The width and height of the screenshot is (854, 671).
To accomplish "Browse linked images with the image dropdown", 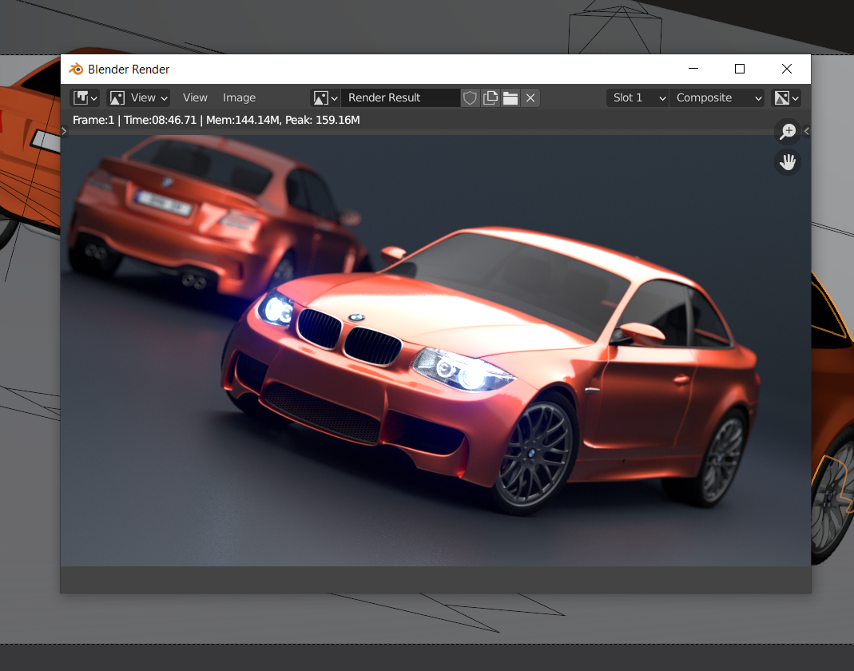I will point(325,98).
